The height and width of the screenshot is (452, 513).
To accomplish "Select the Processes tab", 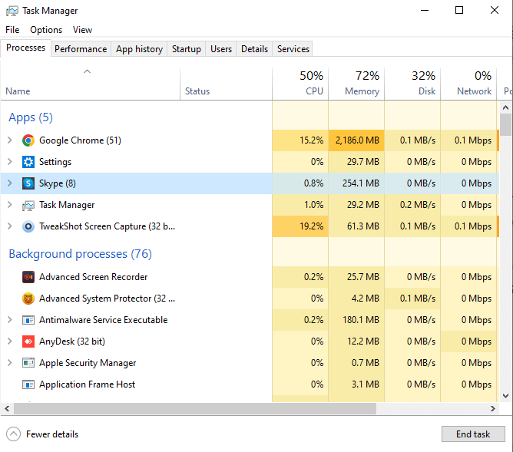I will coord(26,48).
